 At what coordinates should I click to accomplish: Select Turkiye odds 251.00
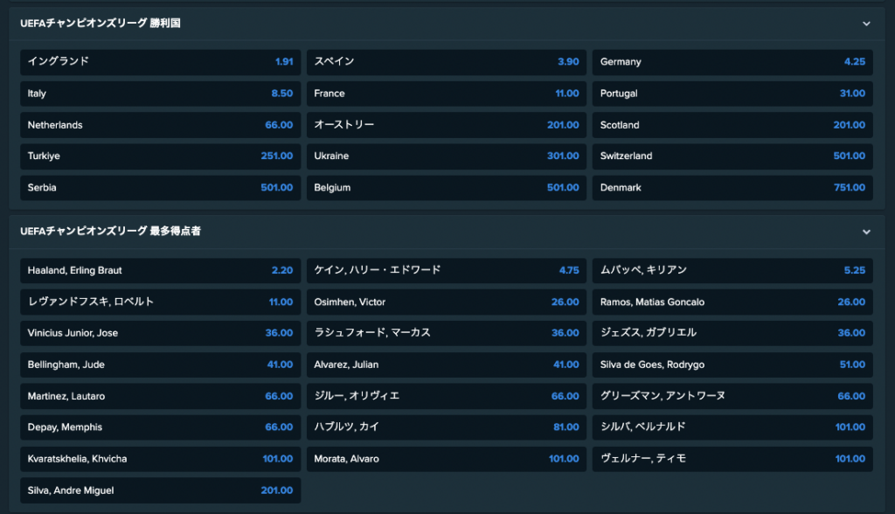(x=161, y=156)
